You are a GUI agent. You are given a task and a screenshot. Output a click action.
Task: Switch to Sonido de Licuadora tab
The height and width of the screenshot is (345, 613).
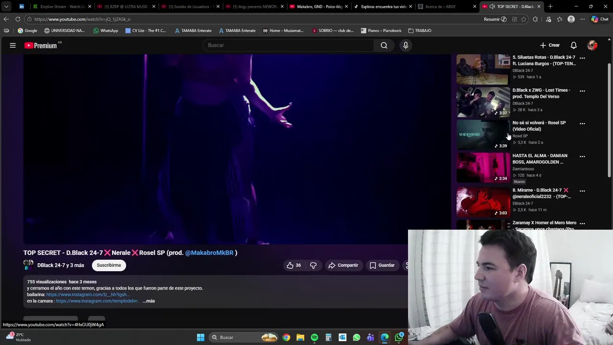189,7
